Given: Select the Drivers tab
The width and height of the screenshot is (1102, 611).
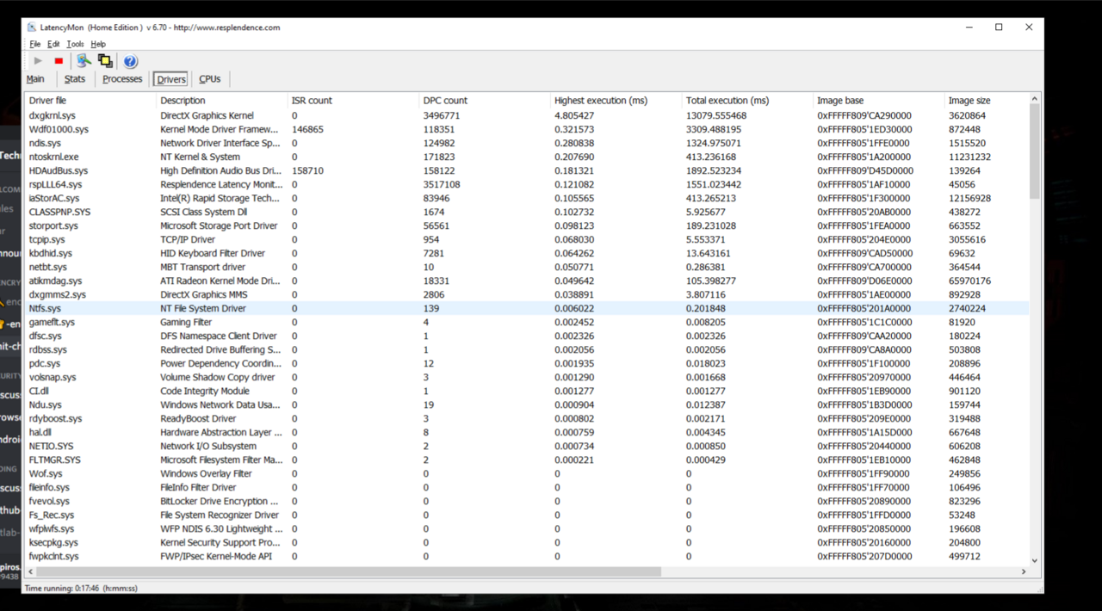Looking at the screenshot, I should tap(170, 79).
